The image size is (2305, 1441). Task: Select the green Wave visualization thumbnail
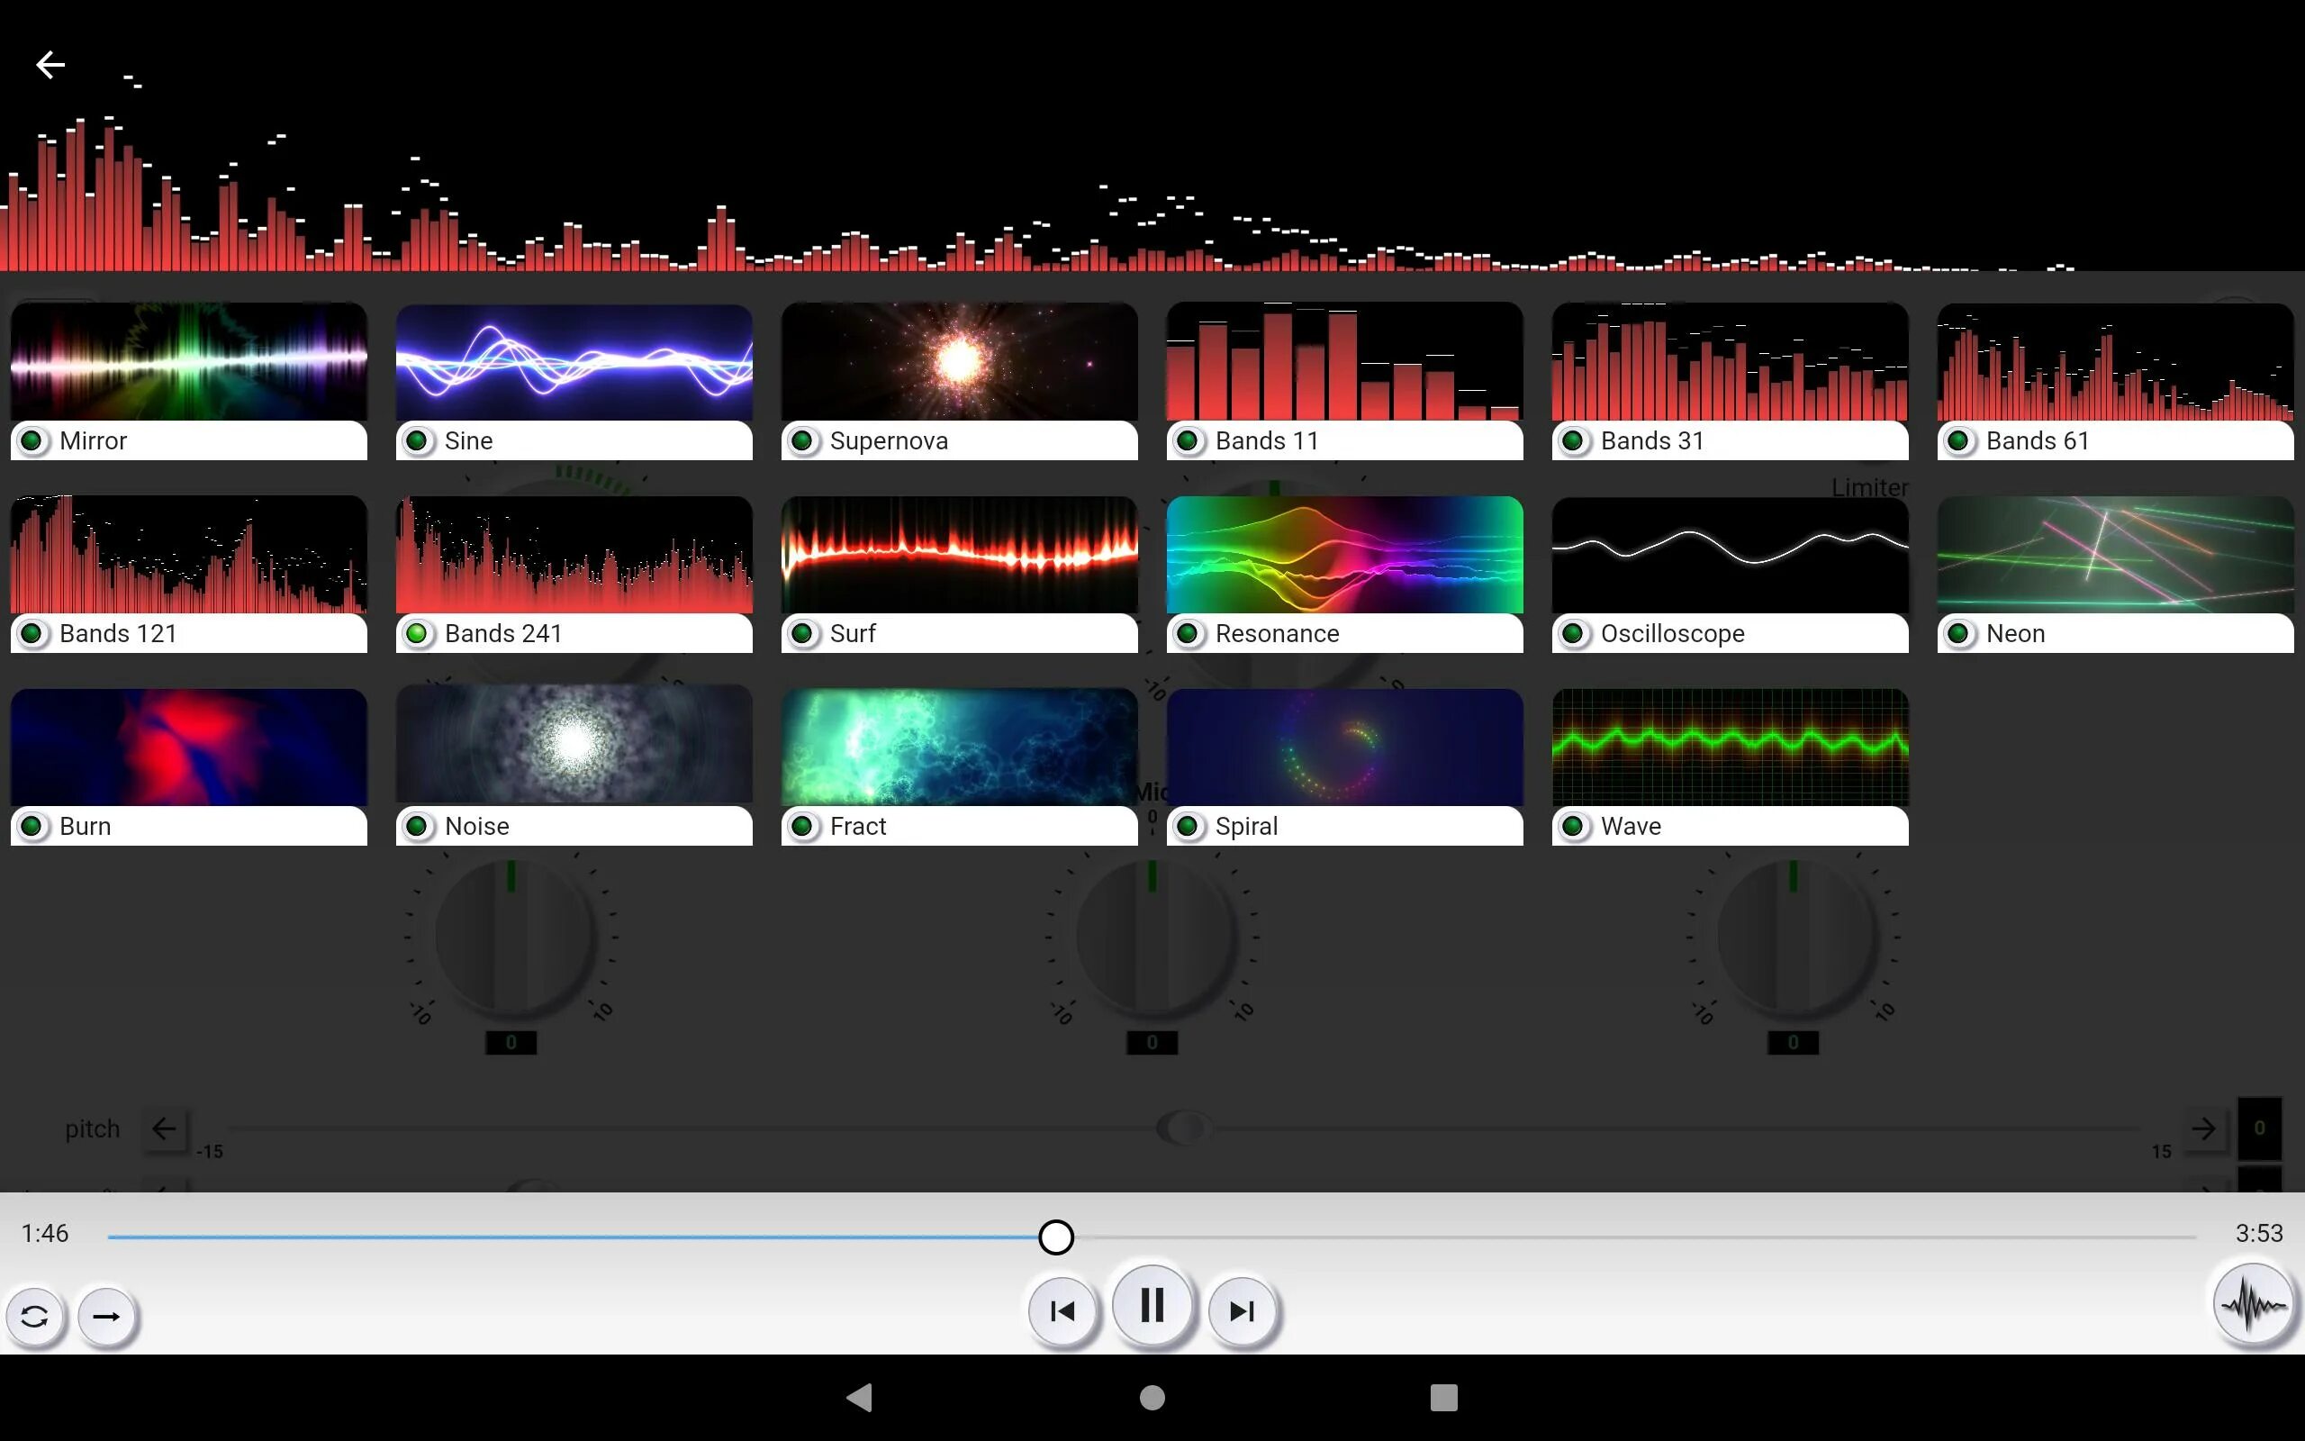tap(1730, 748)
